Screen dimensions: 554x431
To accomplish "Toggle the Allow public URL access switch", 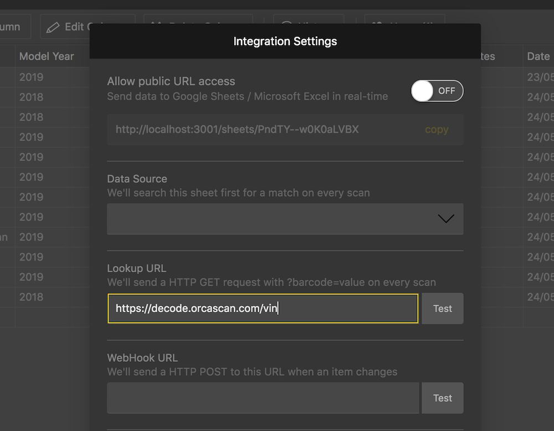I will (437, 91).
